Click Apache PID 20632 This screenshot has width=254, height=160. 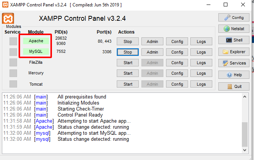pos(61,38)
